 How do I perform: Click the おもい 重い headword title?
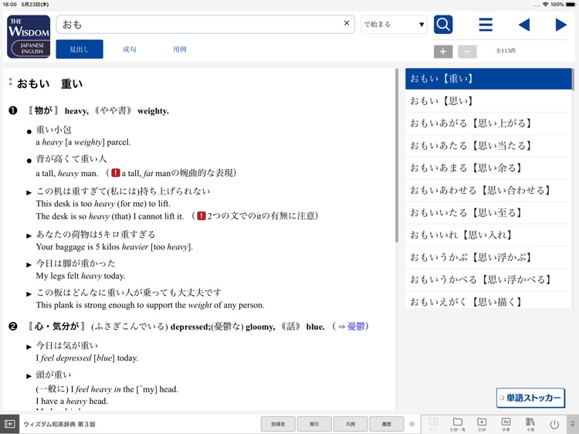point(49,84)
